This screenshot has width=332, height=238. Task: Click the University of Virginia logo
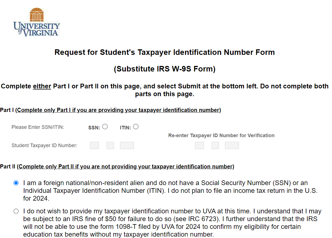tap(36, 22)
